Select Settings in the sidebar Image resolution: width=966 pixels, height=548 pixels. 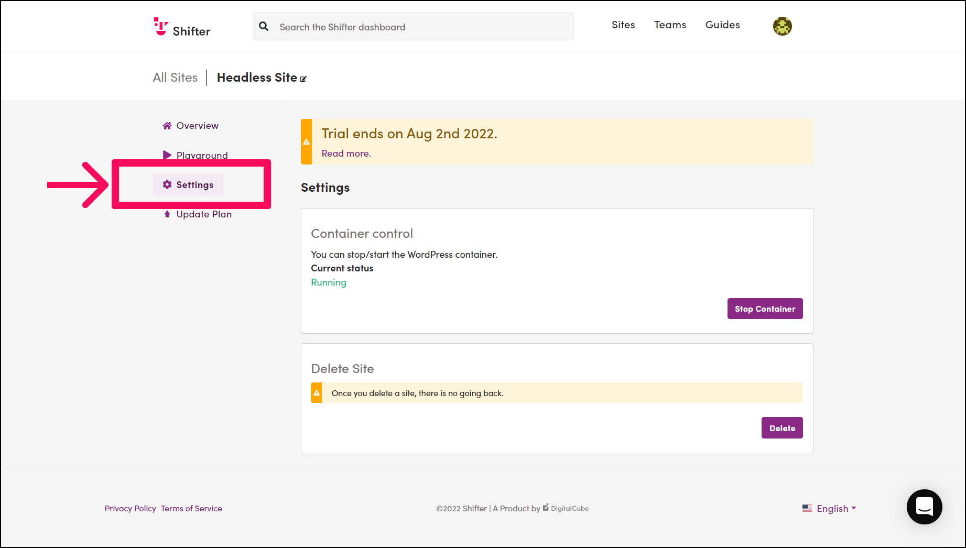pyautogui.click(x=188, y=184)
